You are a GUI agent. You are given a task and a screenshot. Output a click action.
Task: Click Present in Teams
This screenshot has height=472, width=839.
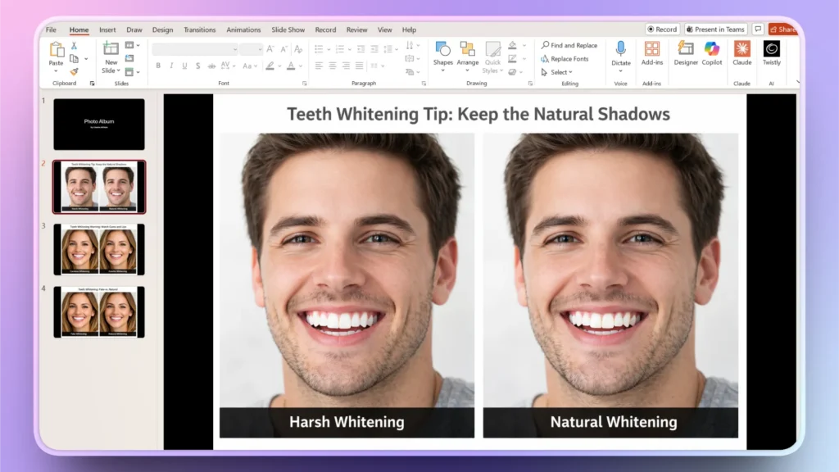(714, 29)
